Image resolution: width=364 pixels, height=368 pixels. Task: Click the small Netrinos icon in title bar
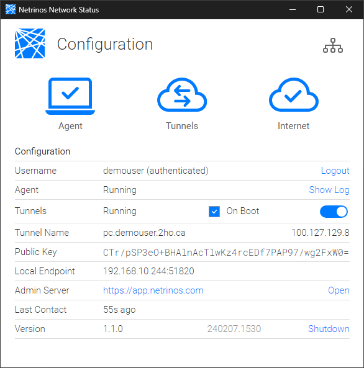point(11,9)
